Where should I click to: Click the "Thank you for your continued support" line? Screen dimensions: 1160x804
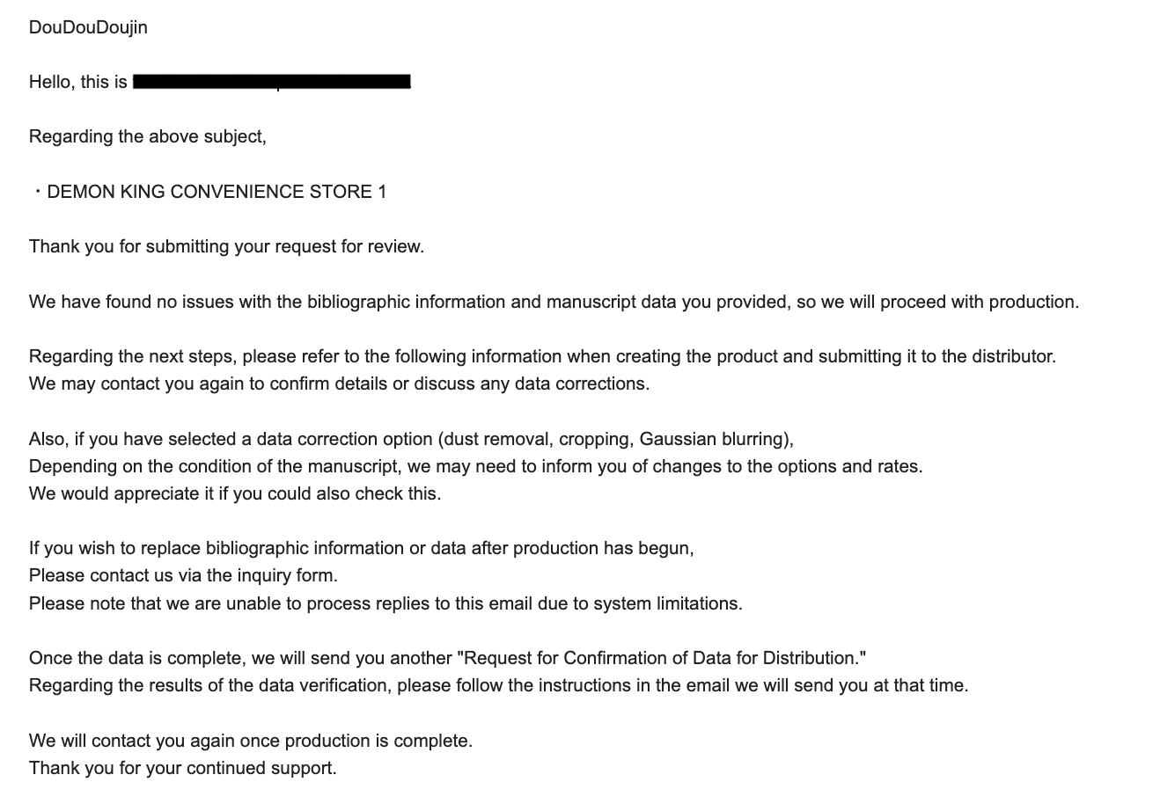[183, 768]
